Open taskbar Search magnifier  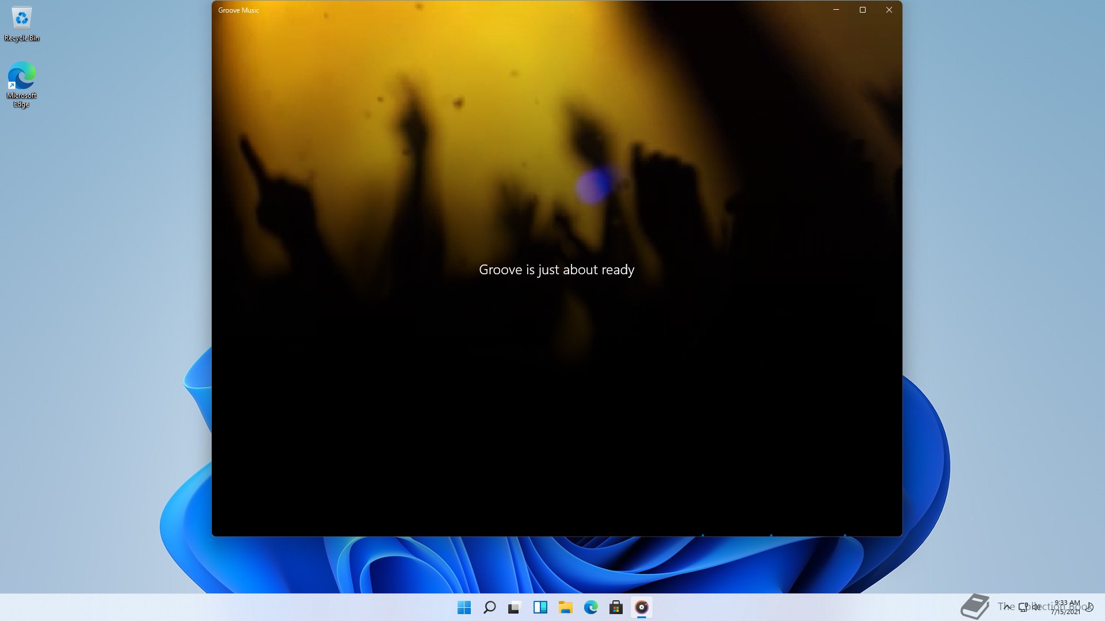pos(489,607)
